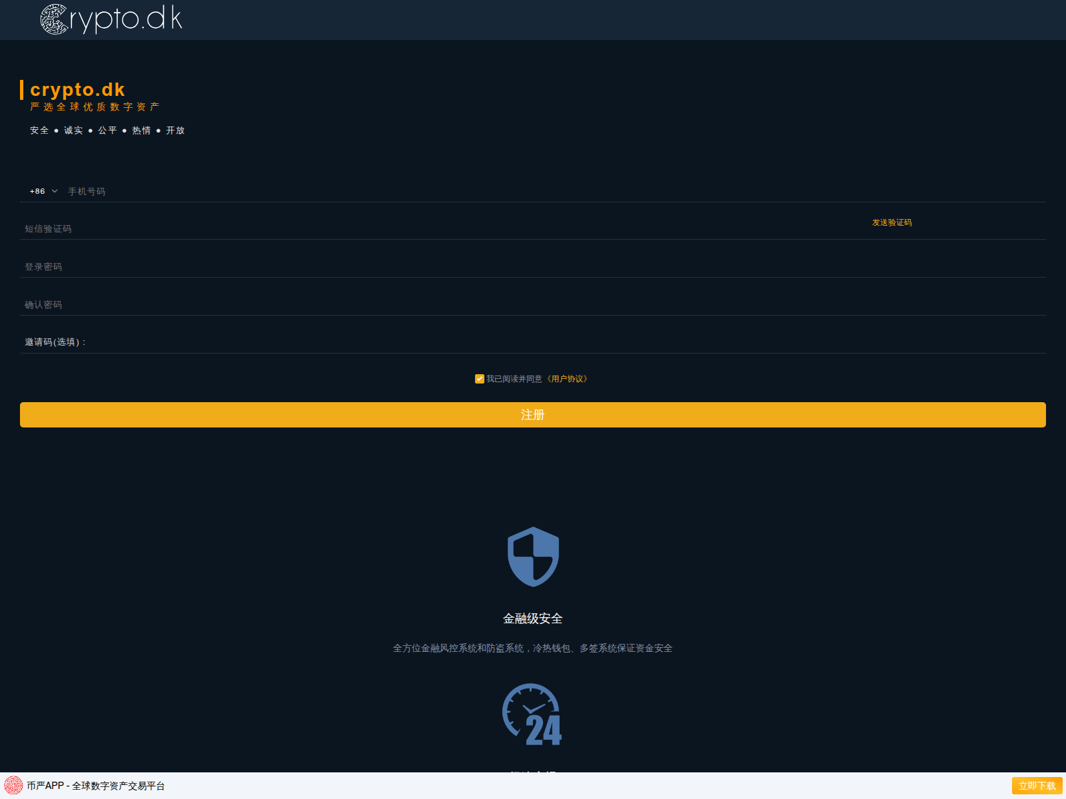This screenshot has height=799, width=1066.
Task: Click the 安全 value text
Action: [39, 131]
